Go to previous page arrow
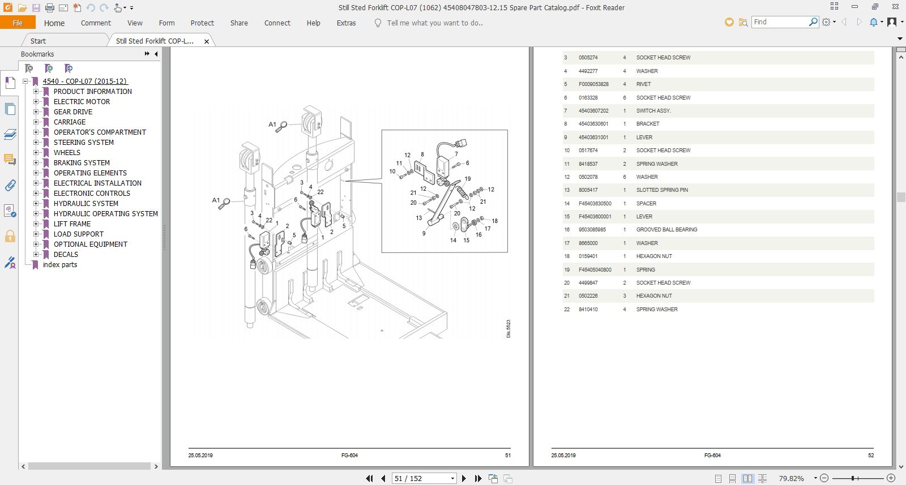906x485 pixels. pos(383,478)
